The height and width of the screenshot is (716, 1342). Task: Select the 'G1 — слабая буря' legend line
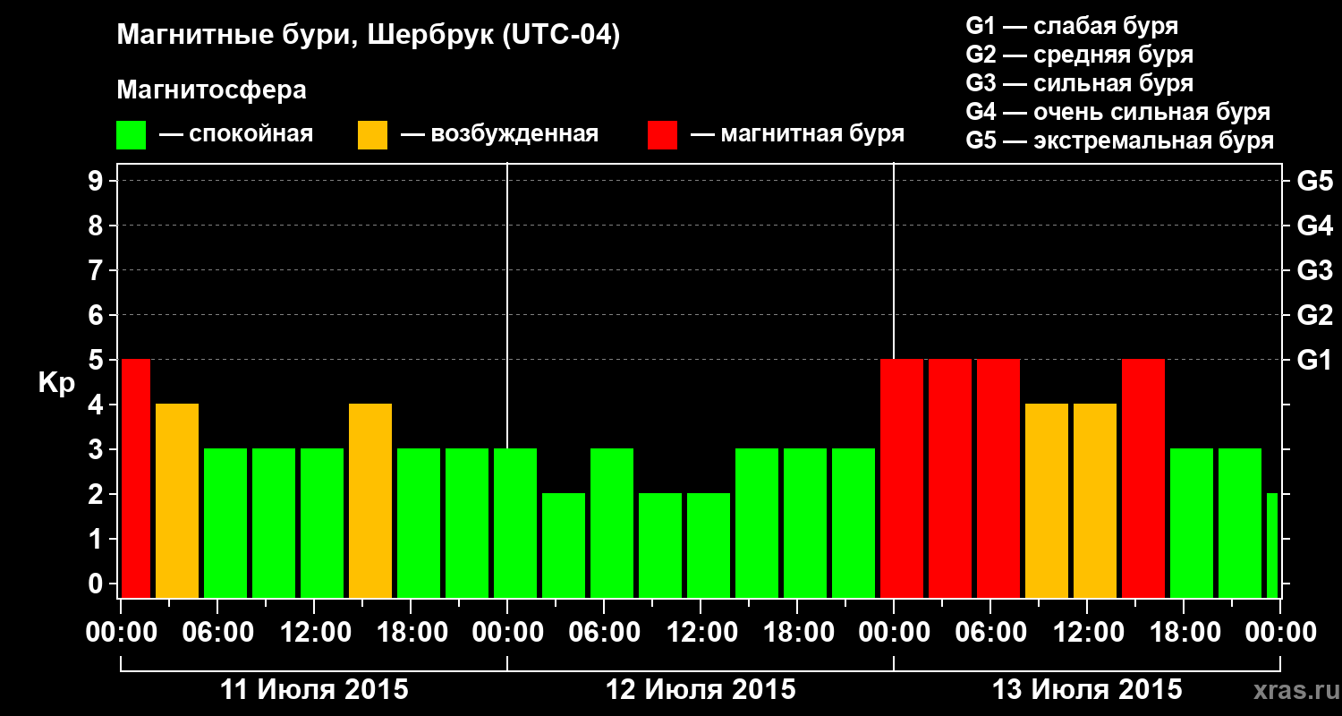(1072, 26)
